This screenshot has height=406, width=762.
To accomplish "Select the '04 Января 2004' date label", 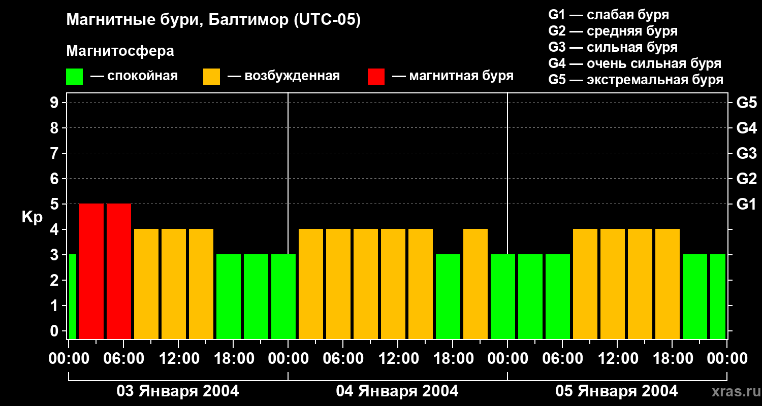I will 397,391.
